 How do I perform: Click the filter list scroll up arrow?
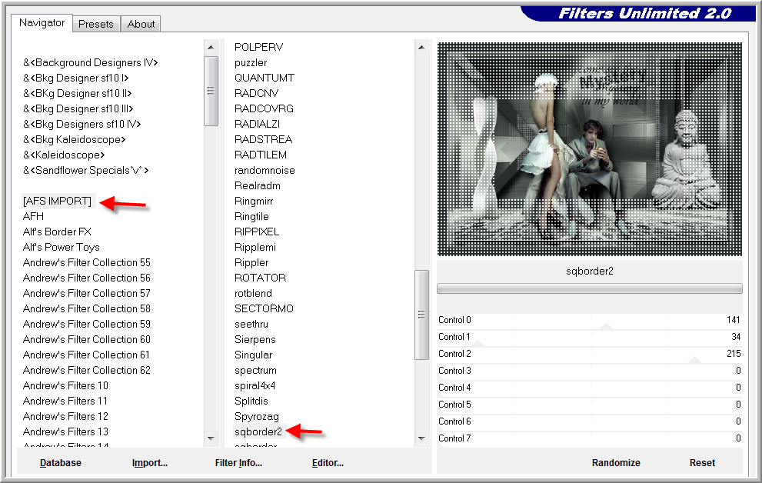point(421,47)
